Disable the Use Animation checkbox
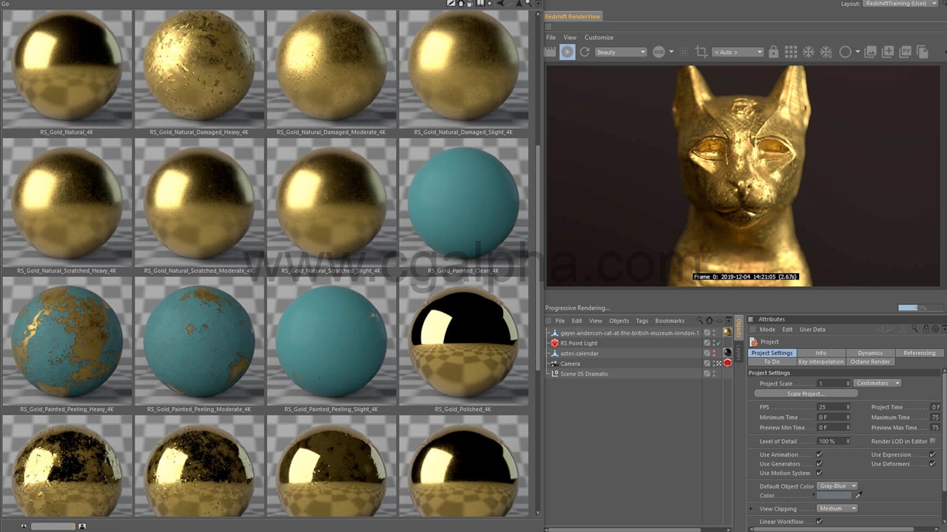 tap(818, 454)
